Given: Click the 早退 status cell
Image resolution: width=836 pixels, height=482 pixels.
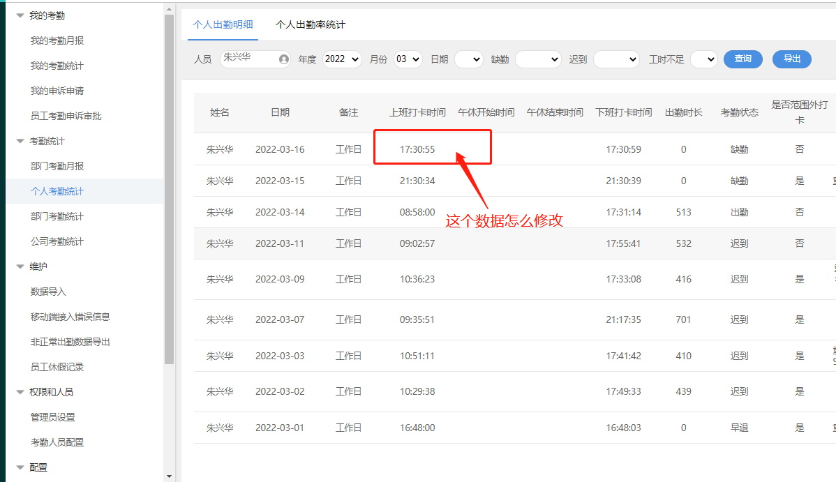Looking at the screenshot, I should click(x=740, y=428).
